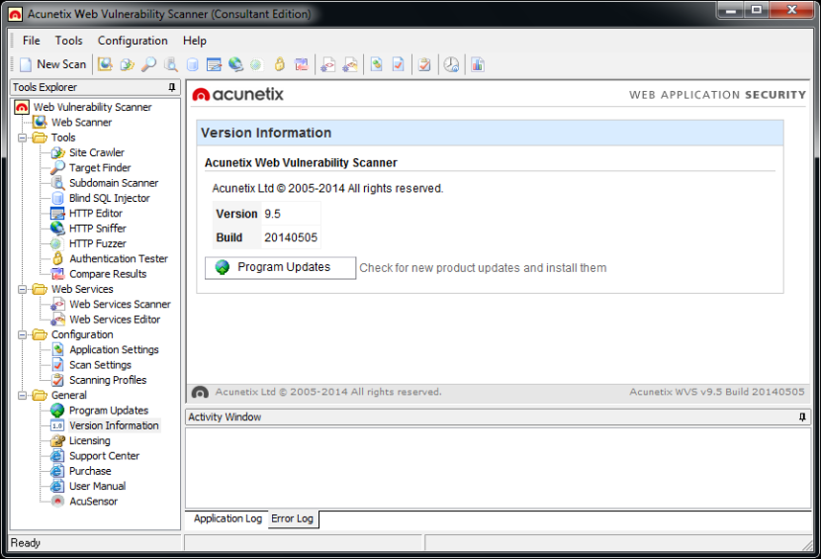The height and width of the screenshot is (559, 821).
Task: Select Version Information in the tree
Action: (114, 426)
